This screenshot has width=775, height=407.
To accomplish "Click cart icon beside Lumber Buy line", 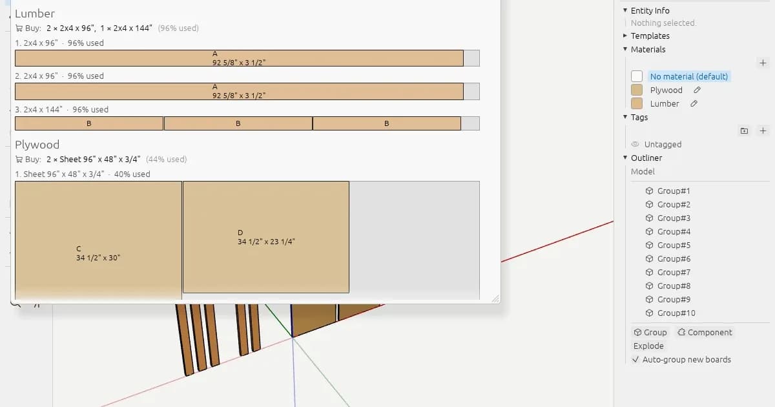I will (19, 28).
